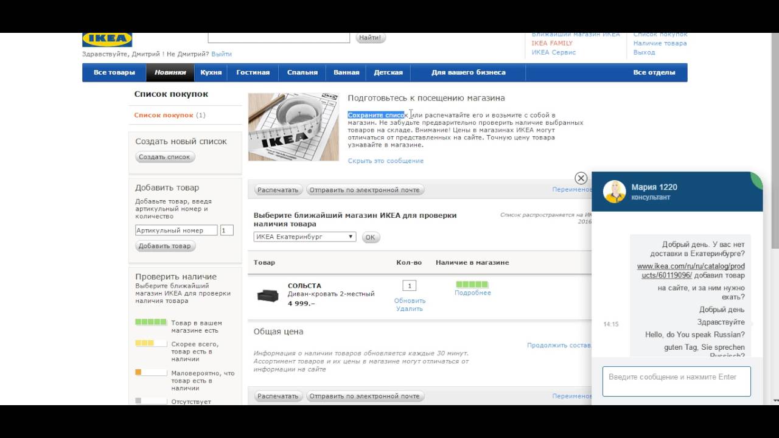Open the СОЛЬСТА sofa product thumbnail
779x438 pixels.
coord(267,295)
